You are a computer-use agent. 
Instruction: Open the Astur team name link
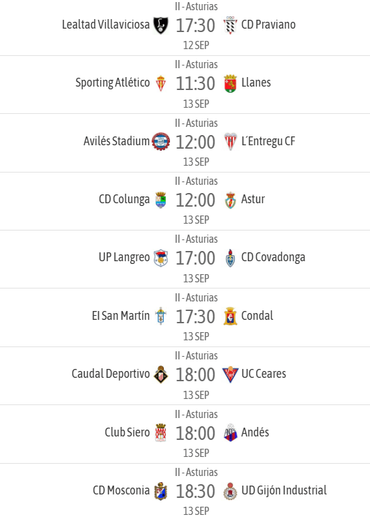coord(253,199)
